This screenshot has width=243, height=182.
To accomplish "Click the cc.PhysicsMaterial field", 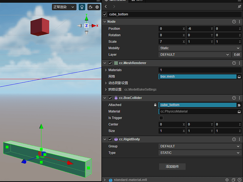I will 198,111.
